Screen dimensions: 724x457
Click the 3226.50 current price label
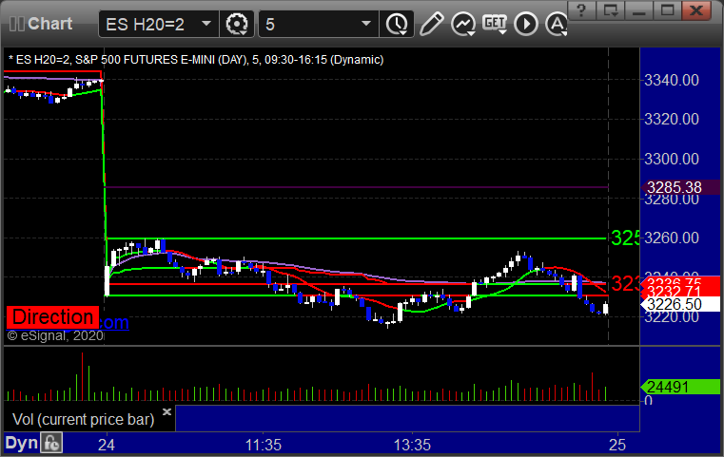click(673, 304)
